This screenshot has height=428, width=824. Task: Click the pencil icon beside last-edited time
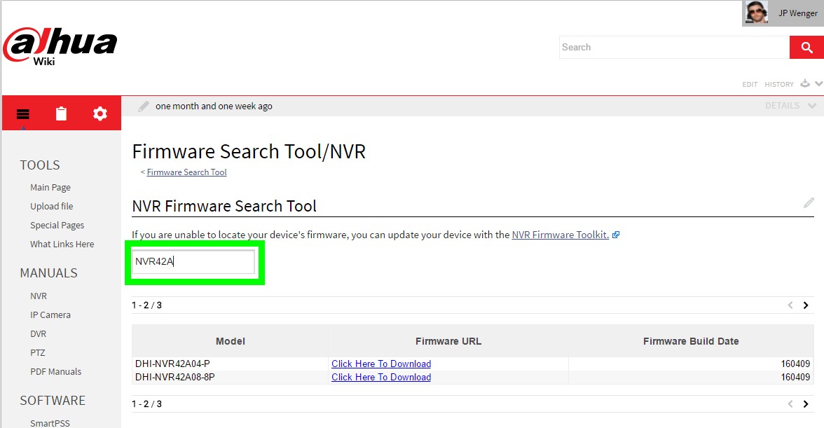(x=144, y=106)
